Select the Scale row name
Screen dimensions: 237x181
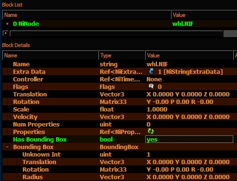[21, 110]
